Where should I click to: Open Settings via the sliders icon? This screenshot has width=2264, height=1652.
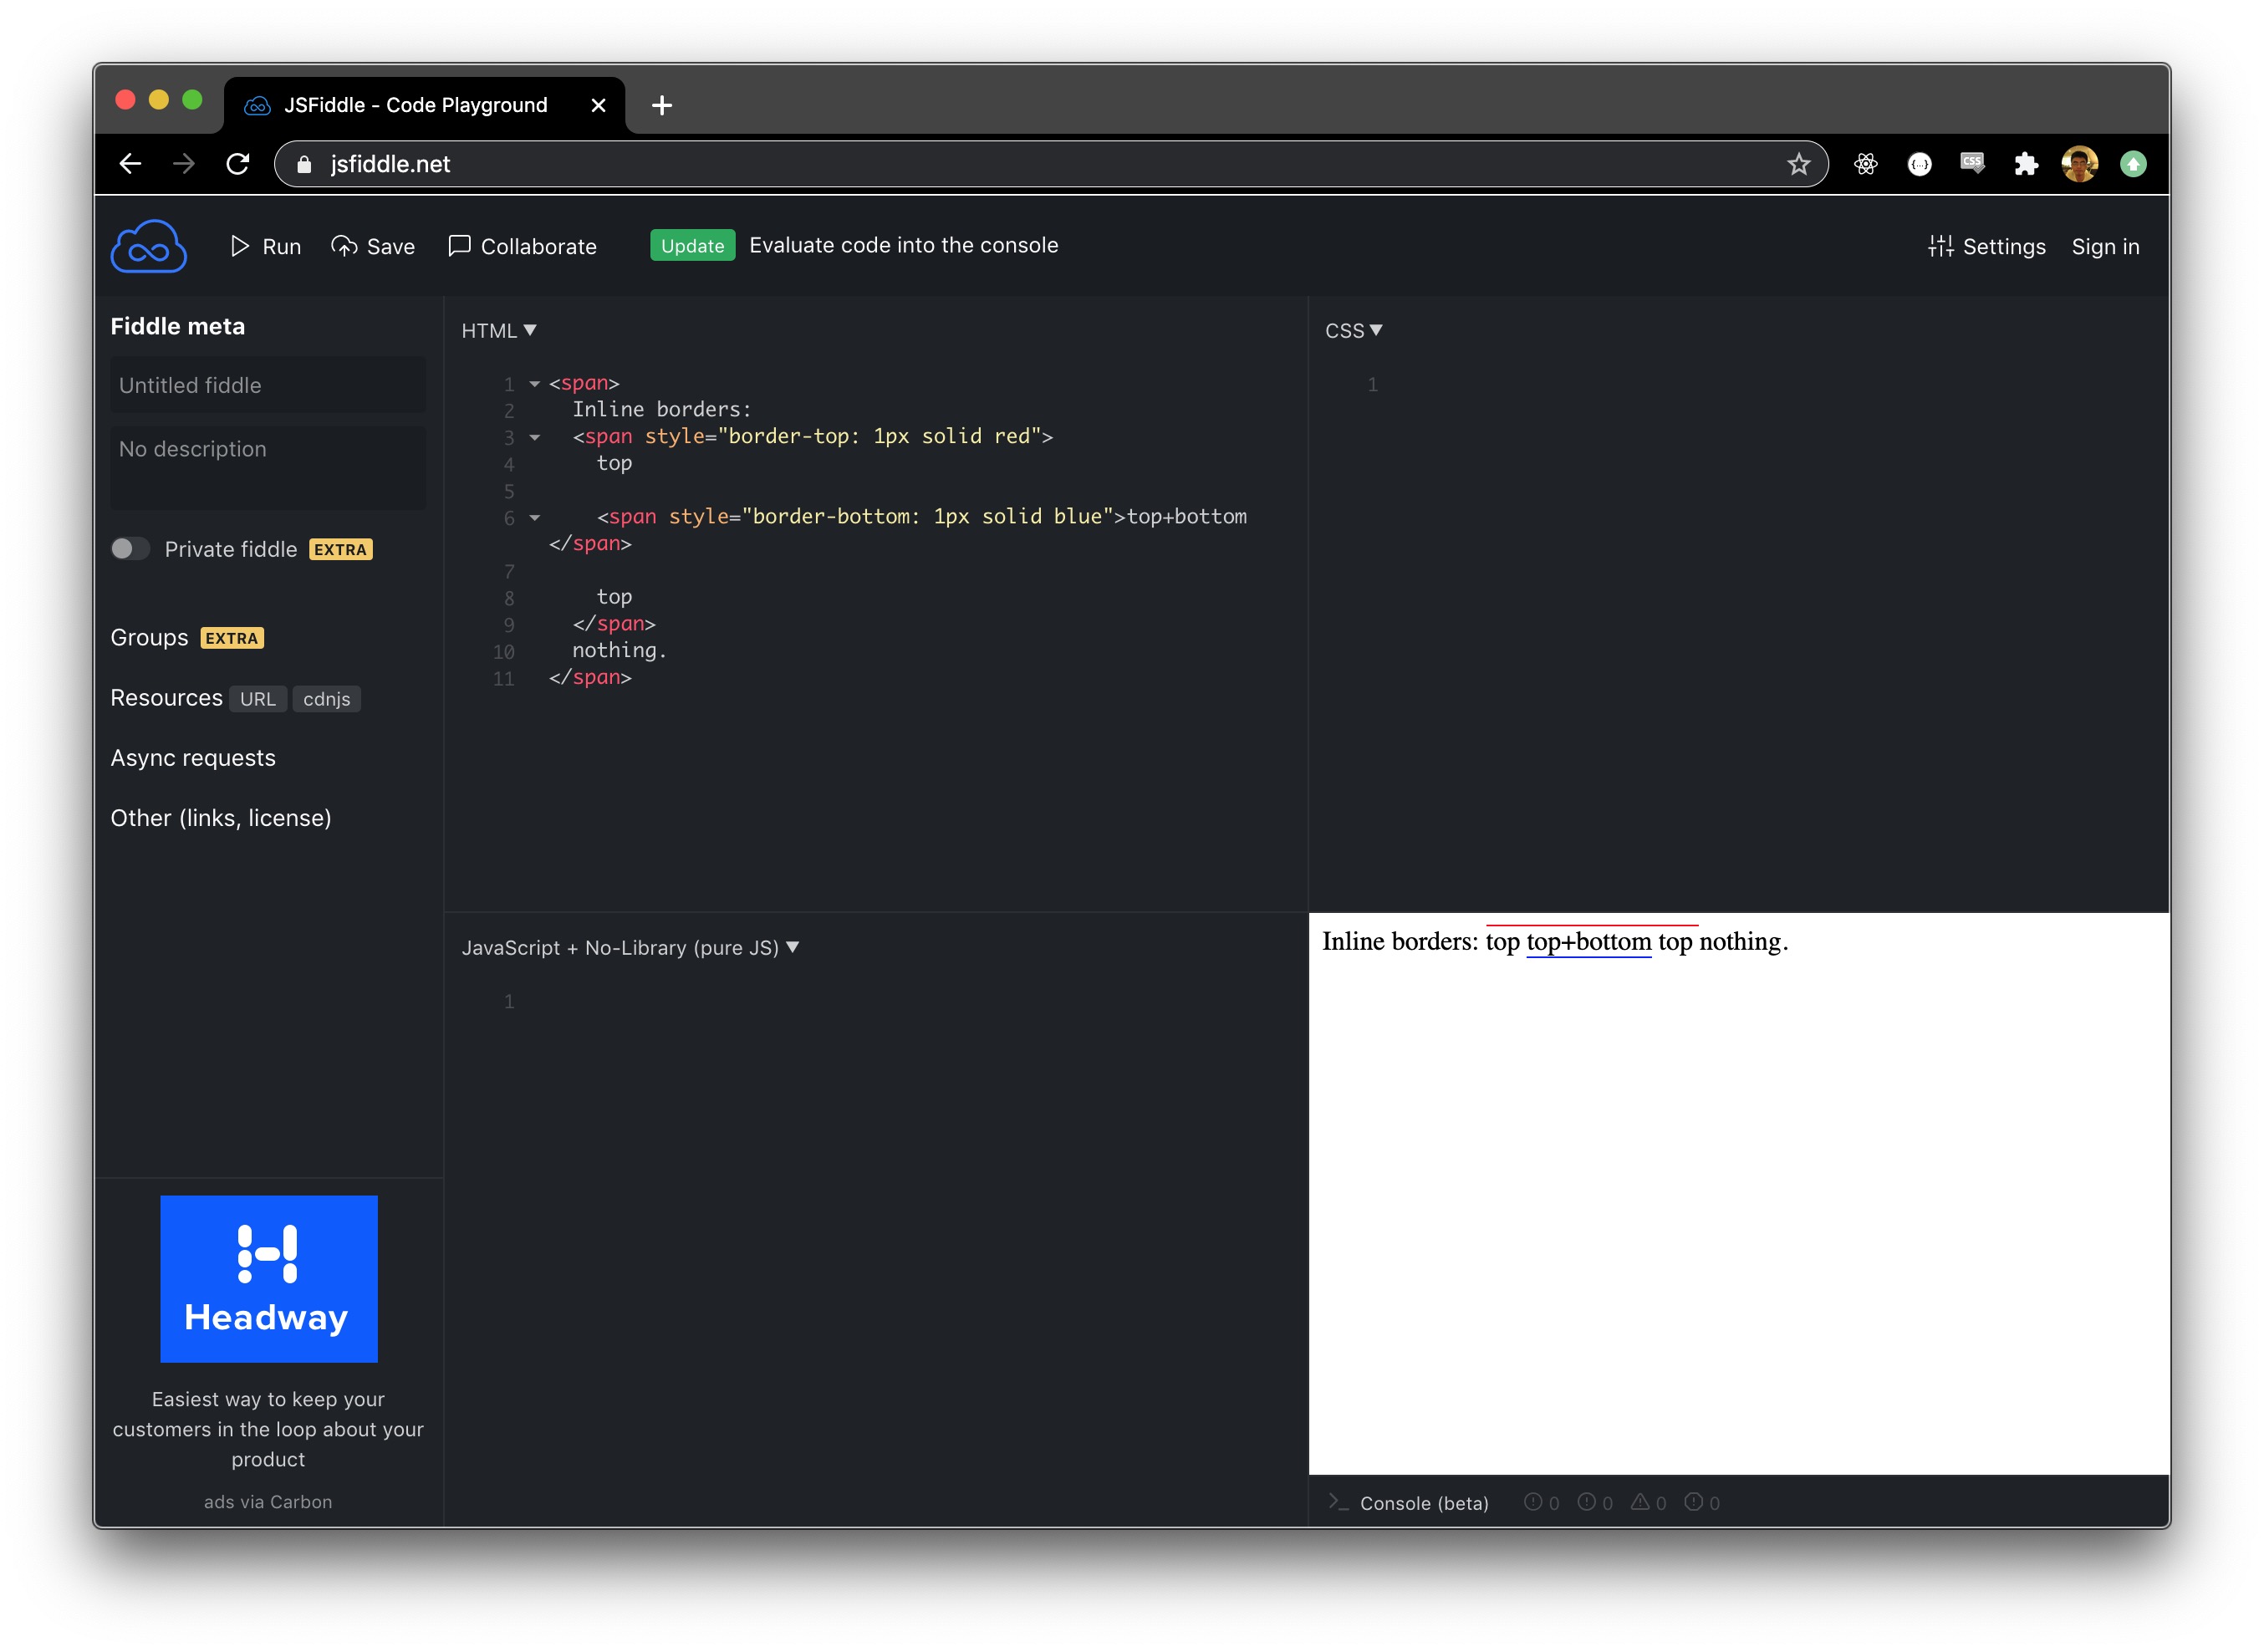[1941, 246]
